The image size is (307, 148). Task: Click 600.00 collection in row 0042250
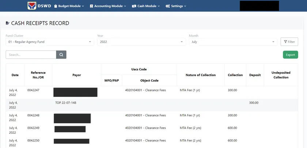tap(232, 140)
